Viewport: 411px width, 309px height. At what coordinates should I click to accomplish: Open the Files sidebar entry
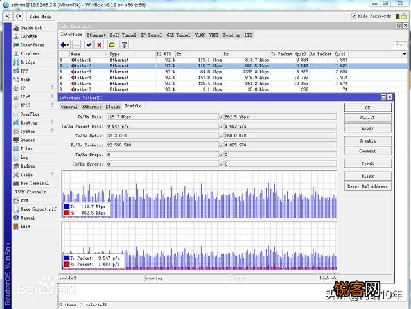point(26,148)
